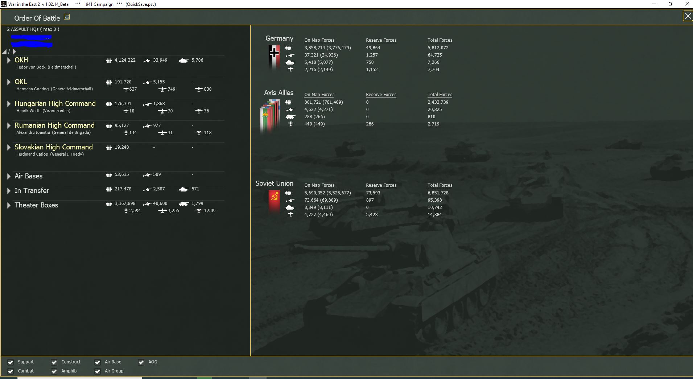Click OKL aircraft icon beside 749
The height and width of the screenshot is (379, 693).
tap(162, 89)
